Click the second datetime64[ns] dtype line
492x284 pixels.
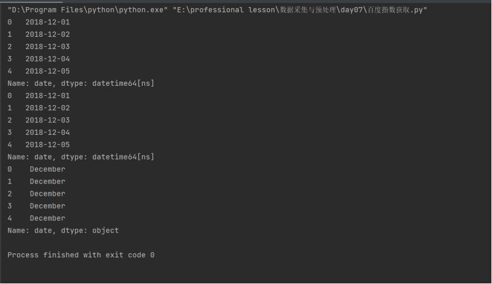81,157
